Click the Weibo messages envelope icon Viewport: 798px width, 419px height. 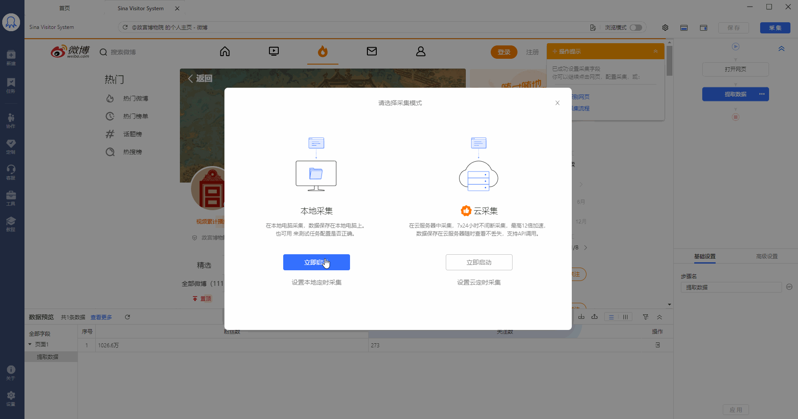click(372, 52)
